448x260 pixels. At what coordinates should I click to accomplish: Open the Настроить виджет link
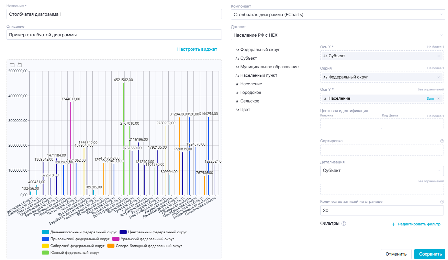[x=197, y=49]
